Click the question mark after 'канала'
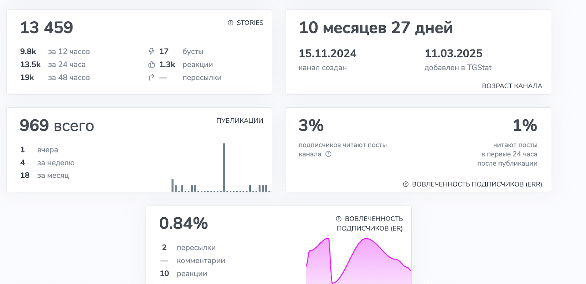Viewport: 586px width, 284px height. (329, 154)
